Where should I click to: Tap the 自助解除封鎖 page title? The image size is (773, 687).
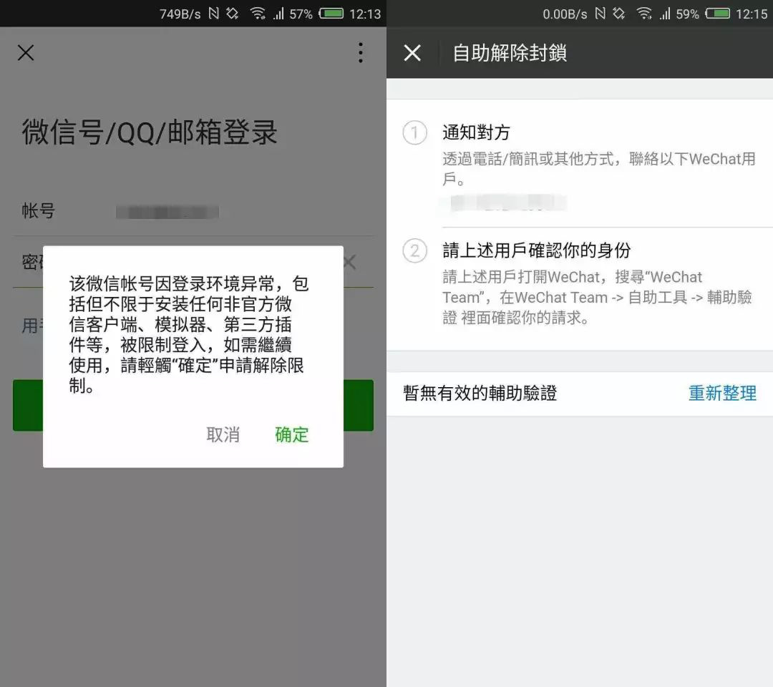point(510,53)
